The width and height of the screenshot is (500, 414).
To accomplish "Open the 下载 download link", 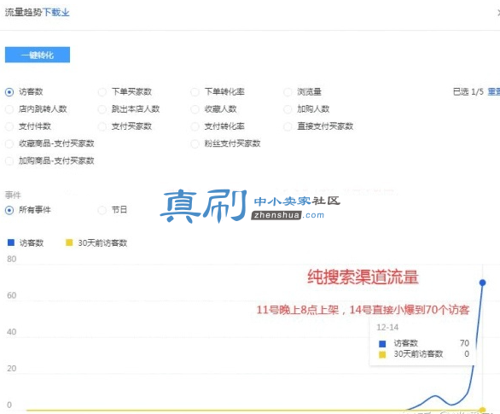I will (x=55, y=12).
